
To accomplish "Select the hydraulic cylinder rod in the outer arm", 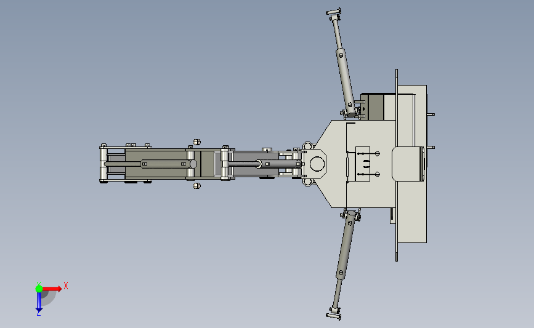I will [x=123, y=164].
